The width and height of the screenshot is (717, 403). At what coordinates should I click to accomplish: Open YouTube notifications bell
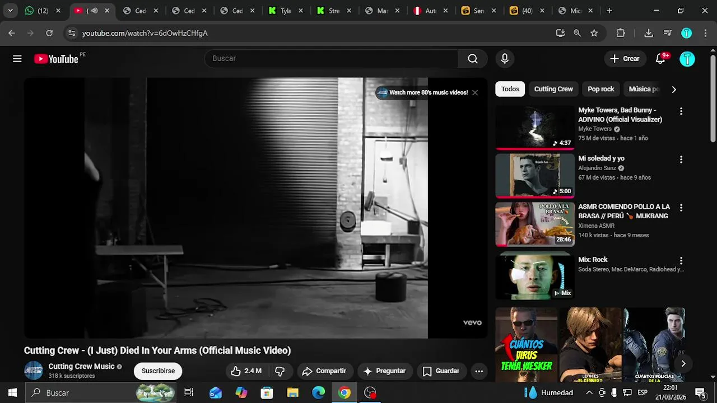660,59
